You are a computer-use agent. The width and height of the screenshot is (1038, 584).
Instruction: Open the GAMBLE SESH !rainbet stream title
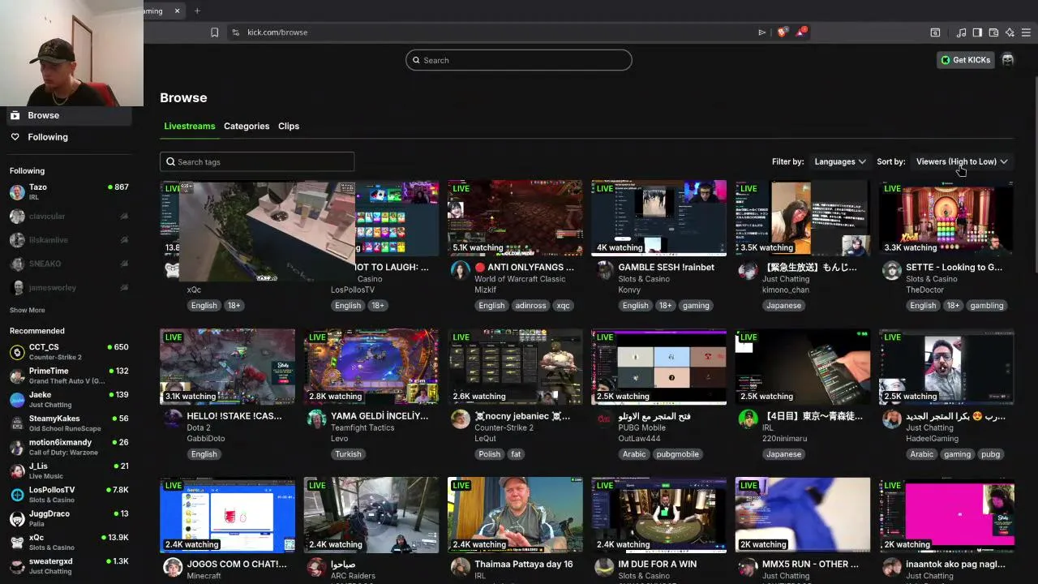click(667, 267)
